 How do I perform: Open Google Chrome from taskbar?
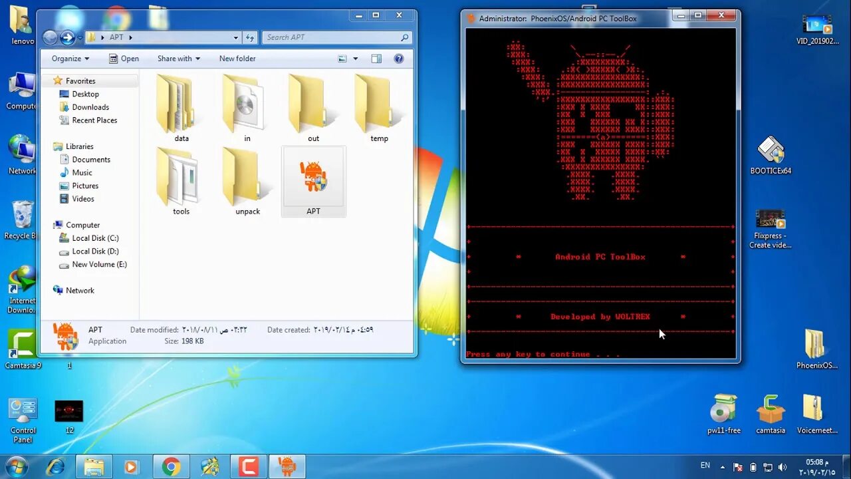(x=171, y=466)
